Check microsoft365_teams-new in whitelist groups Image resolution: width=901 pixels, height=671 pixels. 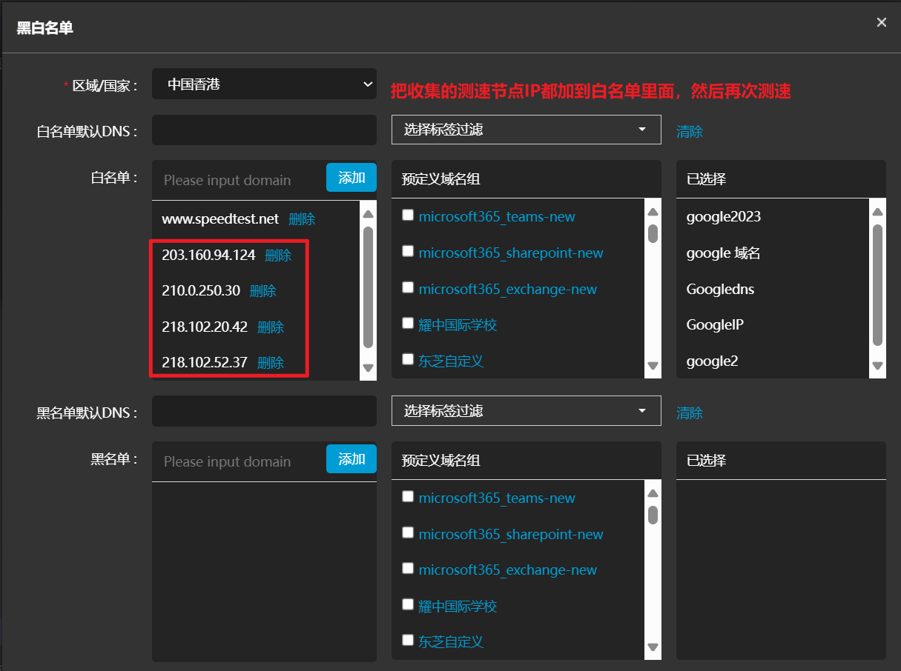407,216
